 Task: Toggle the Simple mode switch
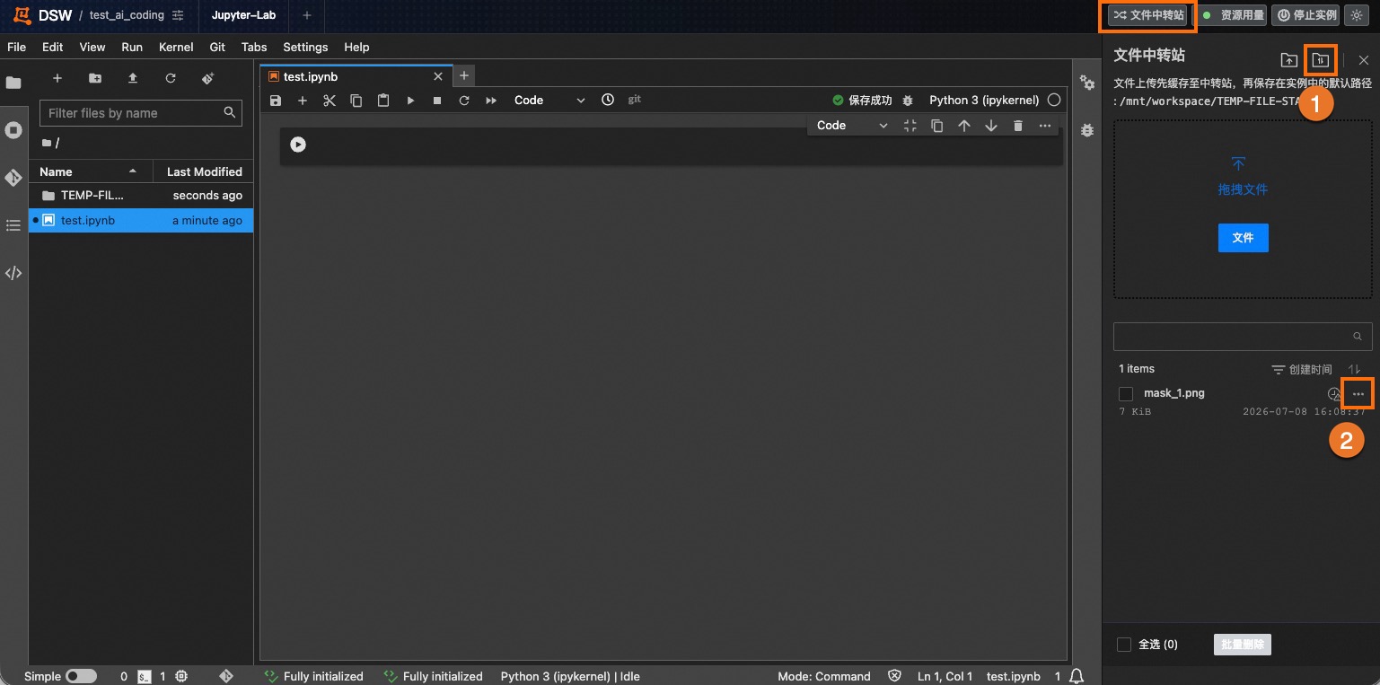(x=82, y=676)
